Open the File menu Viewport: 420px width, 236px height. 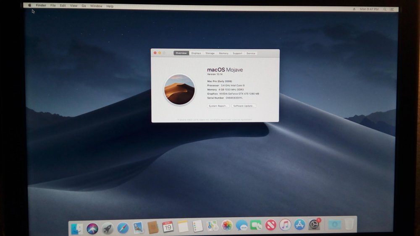(x=53, y=5)
